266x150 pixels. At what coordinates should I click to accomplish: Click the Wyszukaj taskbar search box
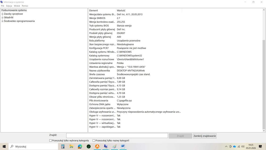pyautogui.click(x=33, y=147)
